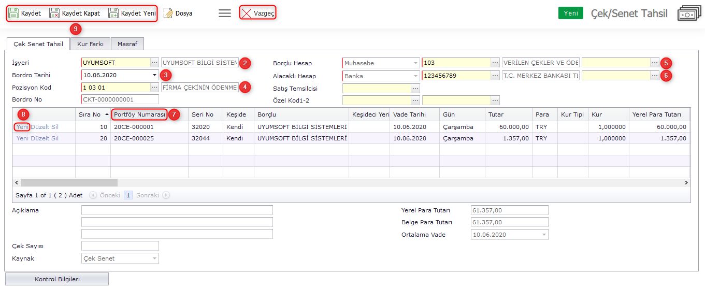This screenshot has height=288, width=705.
Task: Open the Pozisyon Kod lookup ellipsis button
Action: pos(154,88)
